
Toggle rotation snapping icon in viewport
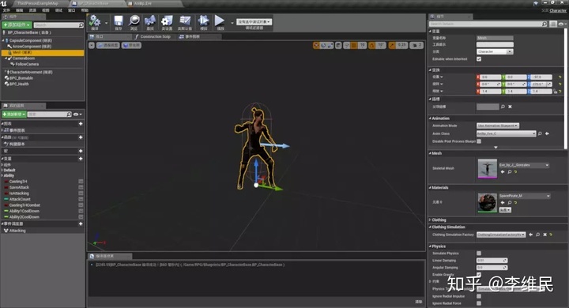[372, 45]
